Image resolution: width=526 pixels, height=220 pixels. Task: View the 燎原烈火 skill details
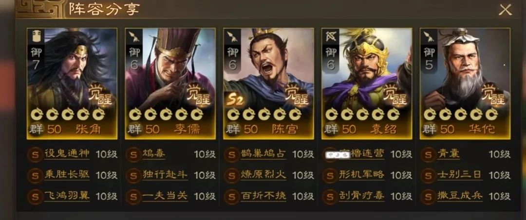coord(263,174)
